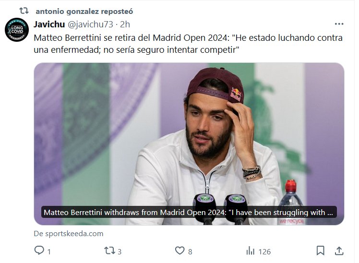This screenshot has width=359, height=263.
Task: Click the Long Covid profile avatar
Action: coord(17,30)
